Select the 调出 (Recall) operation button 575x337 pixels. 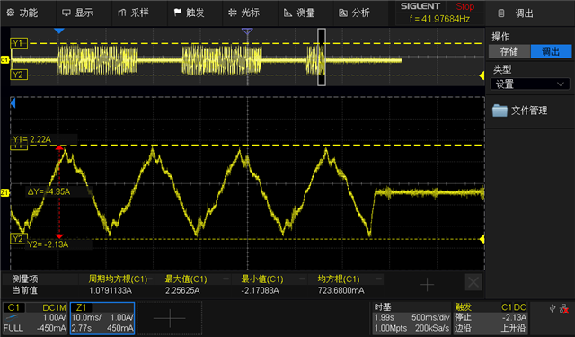tap(551, 51)
